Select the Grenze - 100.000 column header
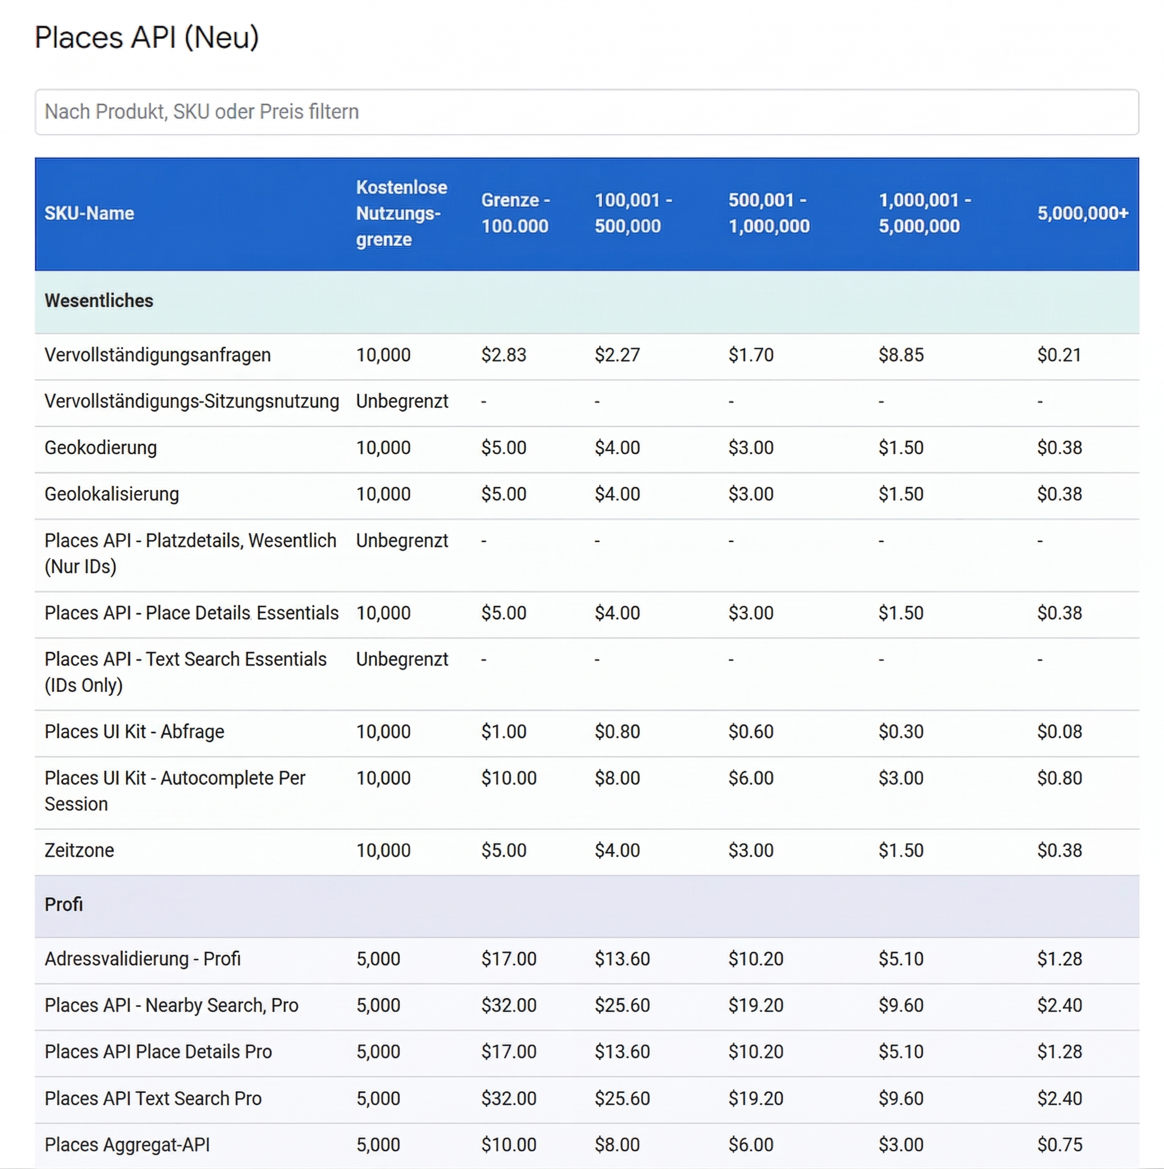1164x1169 pixels. click(515, 213)
